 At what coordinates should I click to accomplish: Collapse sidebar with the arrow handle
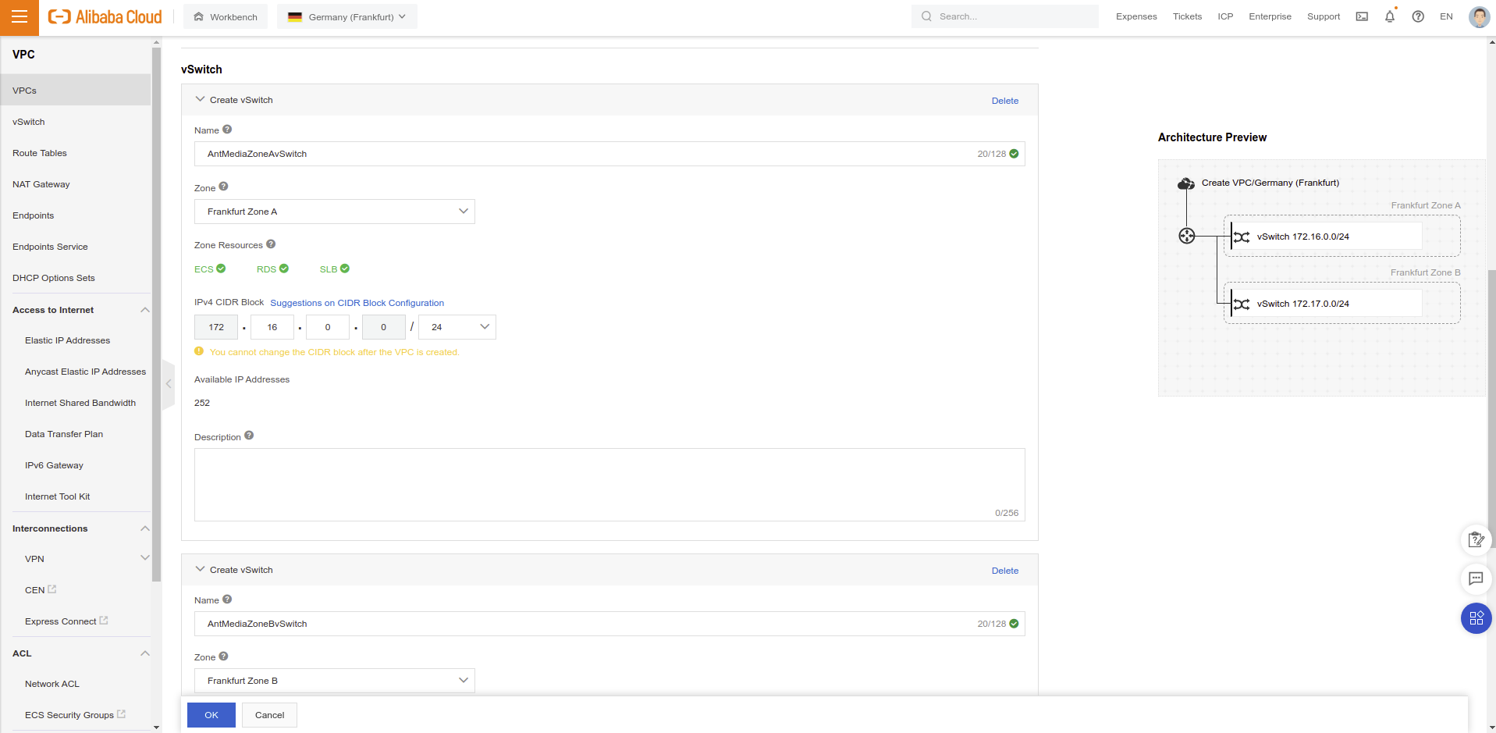coord(168,383)
